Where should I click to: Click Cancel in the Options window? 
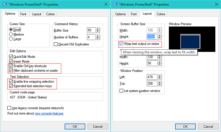(x=98, y=127)
